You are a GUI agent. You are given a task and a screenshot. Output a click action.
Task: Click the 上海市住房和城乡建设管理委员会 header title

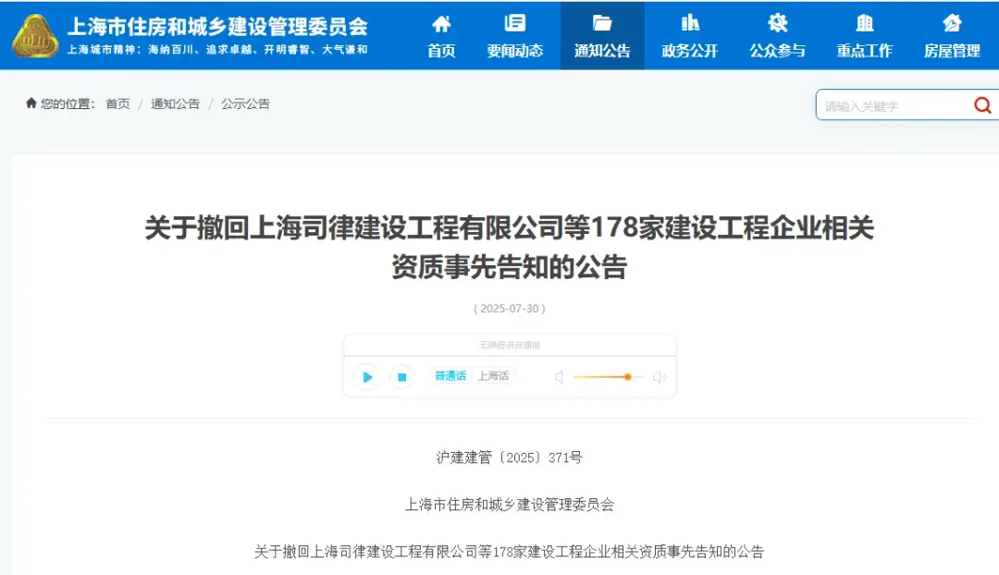coord(217,26)
